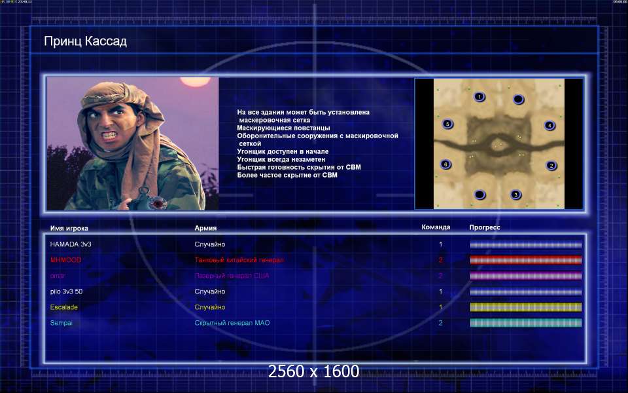The height and width of the screenshot is (393, 628).
Task: Select start position marker 5 on minimap
Action: pyautogui.click(x=447, y=124)
